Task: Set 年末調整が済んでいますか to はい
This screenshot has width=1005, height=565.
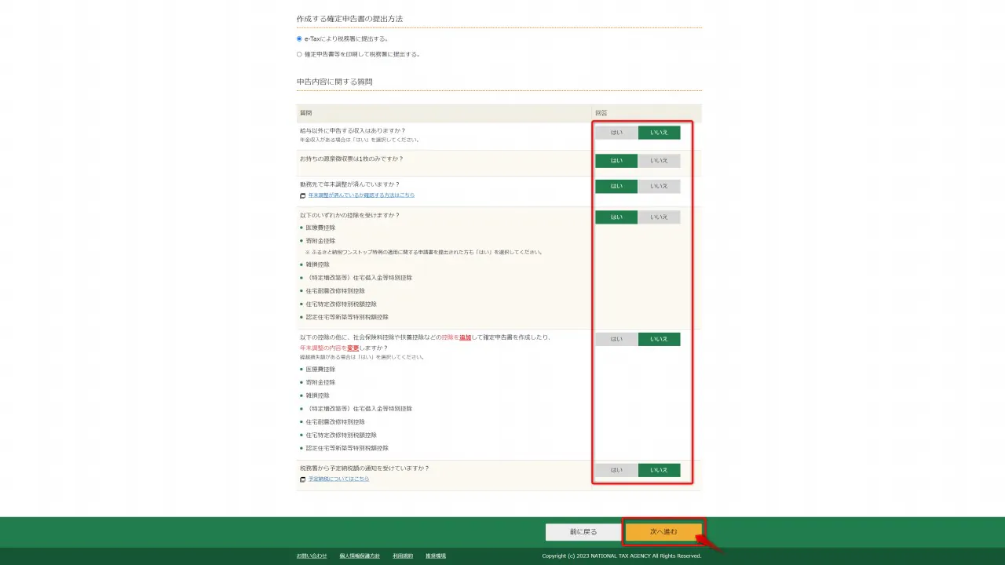Action: (616, 186)
